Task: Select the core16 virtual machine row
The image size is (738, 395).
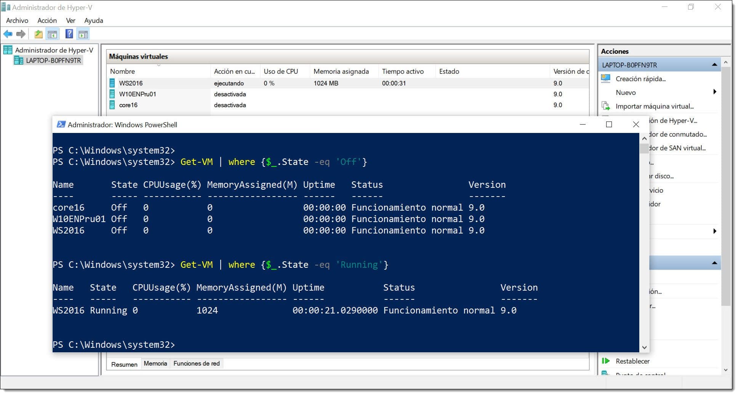Action: point(348,105)
